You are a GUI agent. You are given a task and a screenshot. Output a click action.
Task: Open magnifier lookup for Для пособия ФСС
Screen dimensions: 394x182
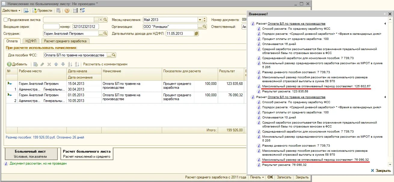(x=114, y=55)
